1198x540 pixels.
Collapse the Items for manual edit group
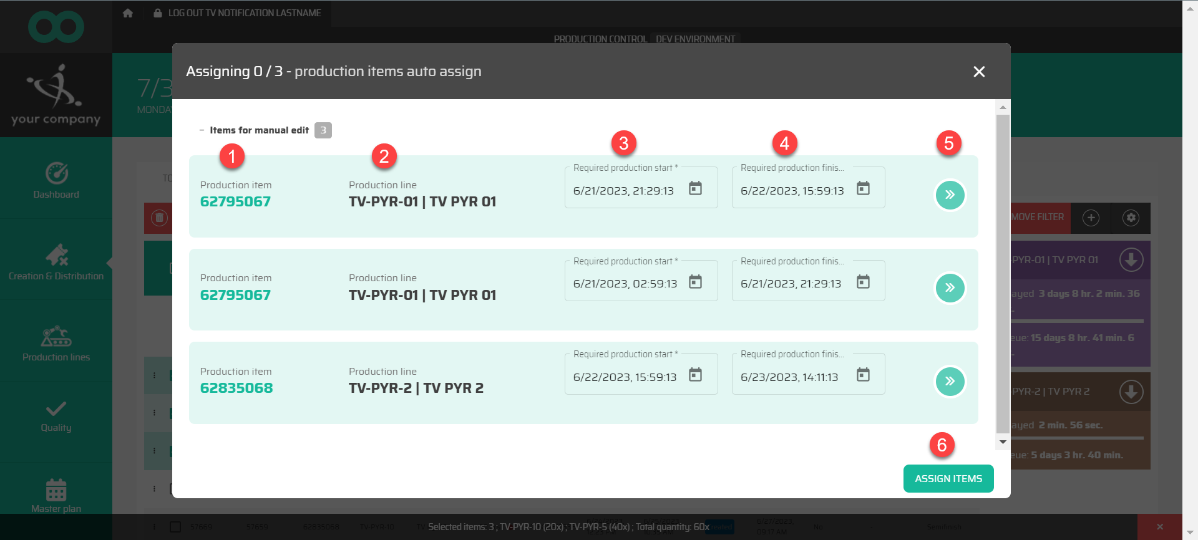click(202, 130)
